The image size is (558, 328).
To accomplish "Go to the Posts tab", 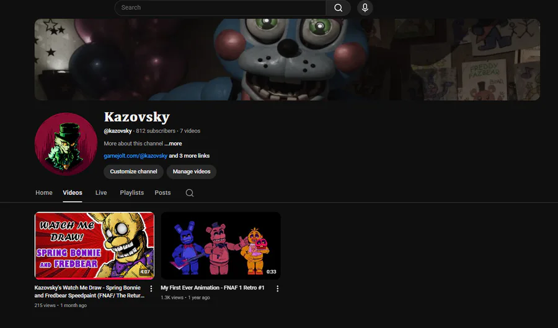I will [162, 192].
